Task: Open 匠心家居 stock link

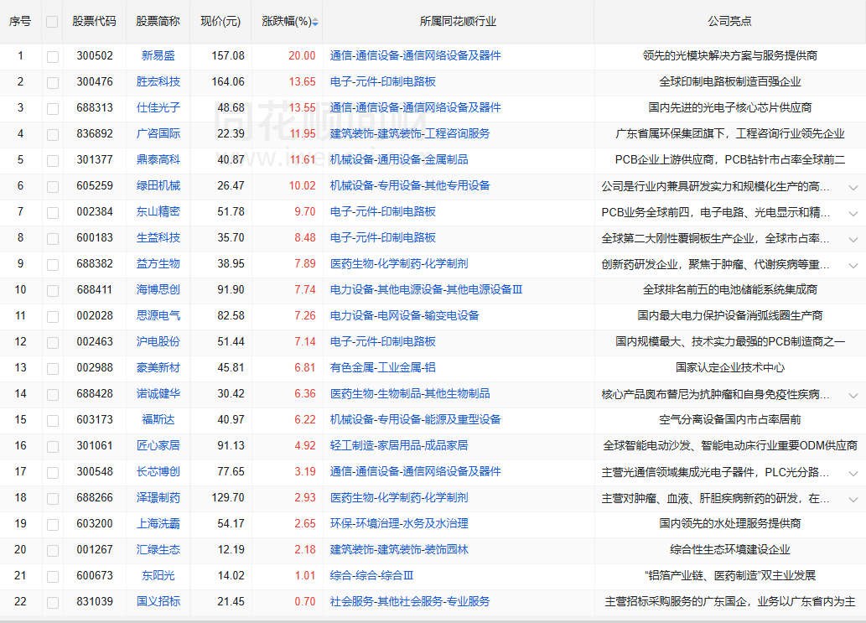Action: (x=158, y=445)
